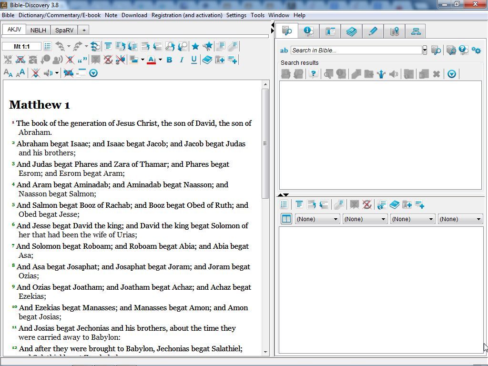This screenshot has width=488, height=366.
Task: Switch to the NBLH translation tab
Action: coord(38,30)
